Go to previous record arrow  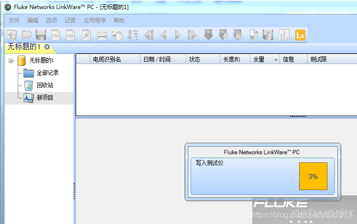[164, 35]
